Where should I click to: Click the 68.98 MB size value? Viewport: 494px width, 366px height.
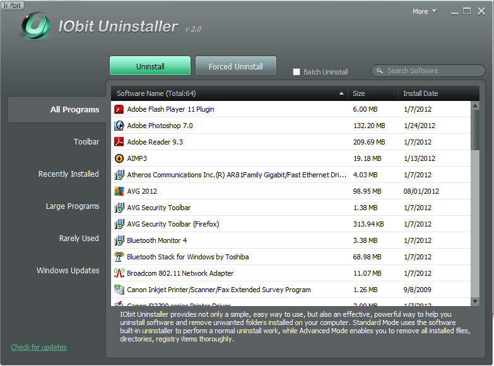tap(367, 257)
